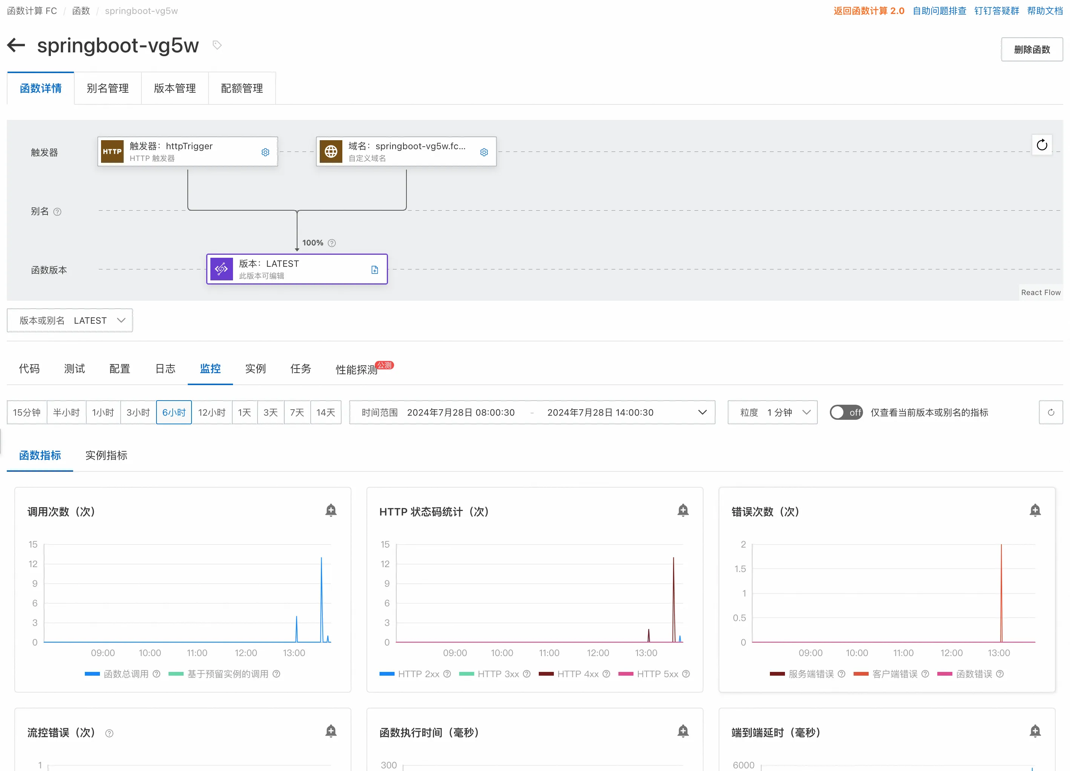Select the 14天 time range
1070x771 pixels.
[326, 412]
